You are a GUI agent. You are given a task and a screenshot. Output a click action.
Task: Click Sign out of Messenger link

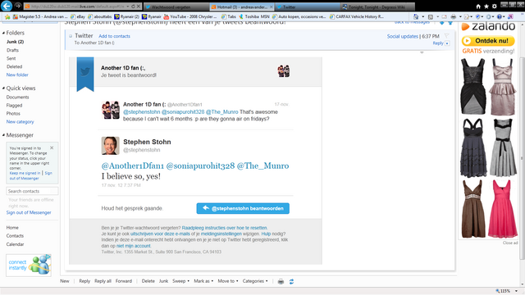pos(29,213)
